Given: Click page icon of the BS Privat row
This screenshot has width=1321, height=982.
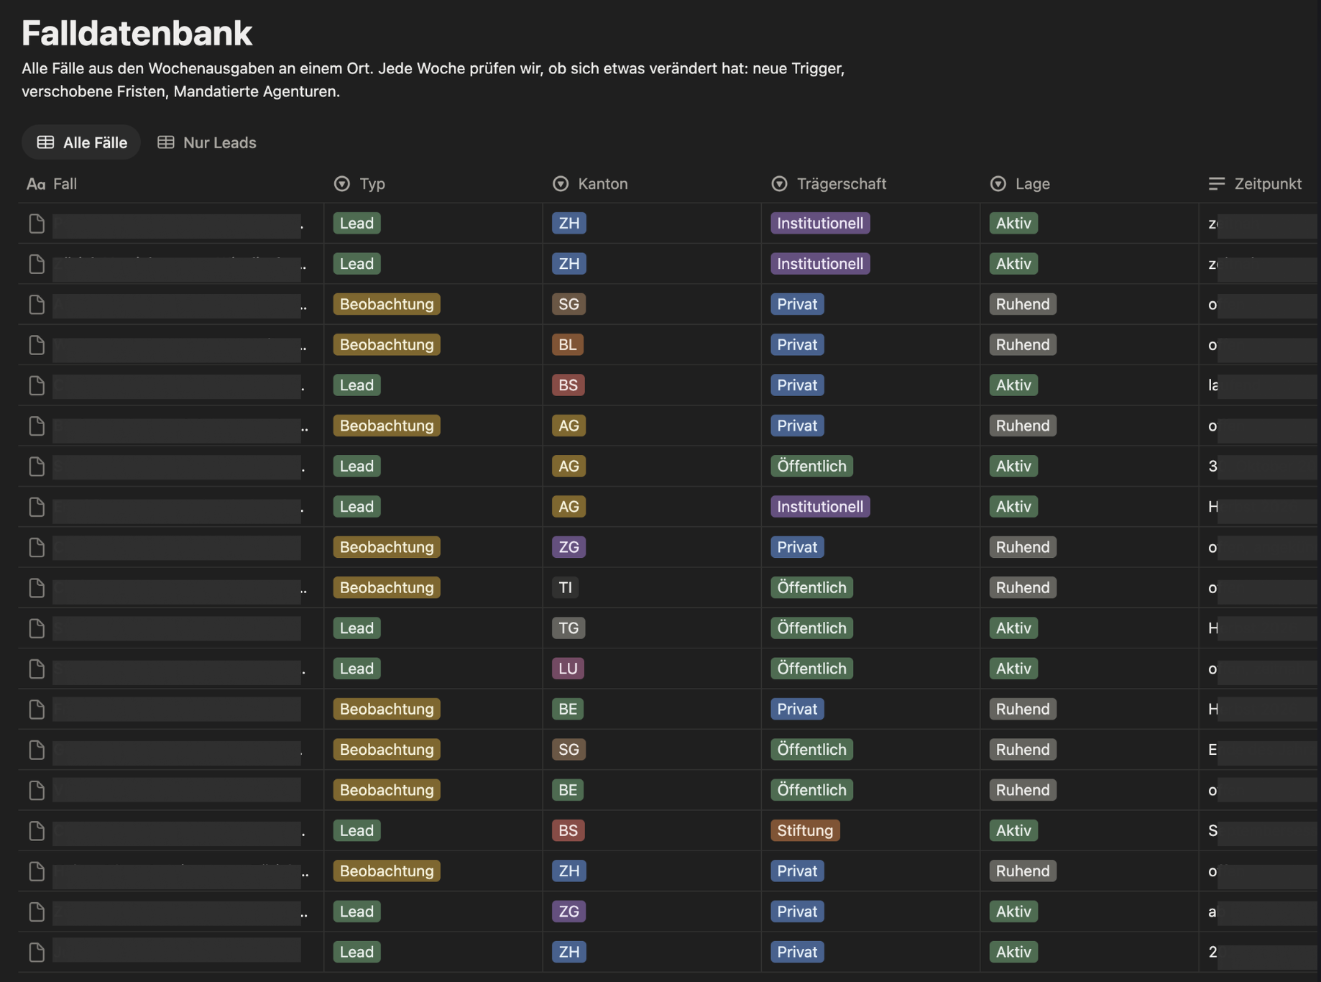Looking at the screenshot, I should [37, 385].
